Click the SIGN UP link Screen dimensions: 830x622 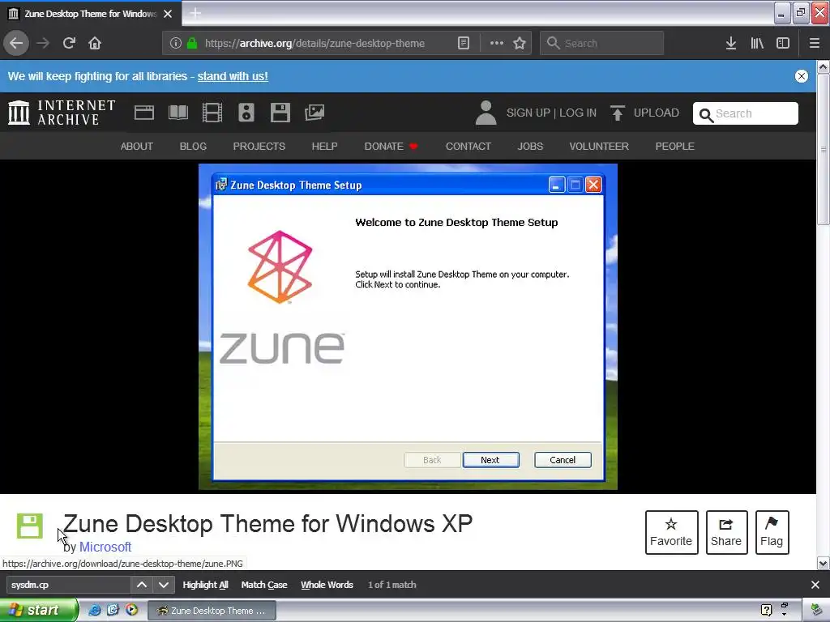pyautogui.click(x=528, y=113)
